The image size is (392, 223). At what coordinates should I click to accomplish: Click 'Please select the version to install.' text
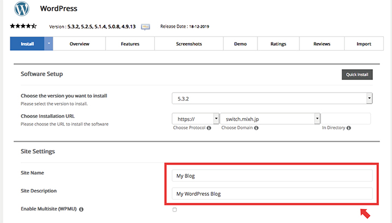point(54,104)
